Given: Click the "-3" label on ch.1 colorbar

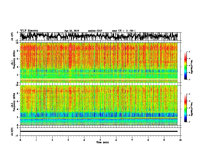Looking at the screenshot, I should [189, 52].
